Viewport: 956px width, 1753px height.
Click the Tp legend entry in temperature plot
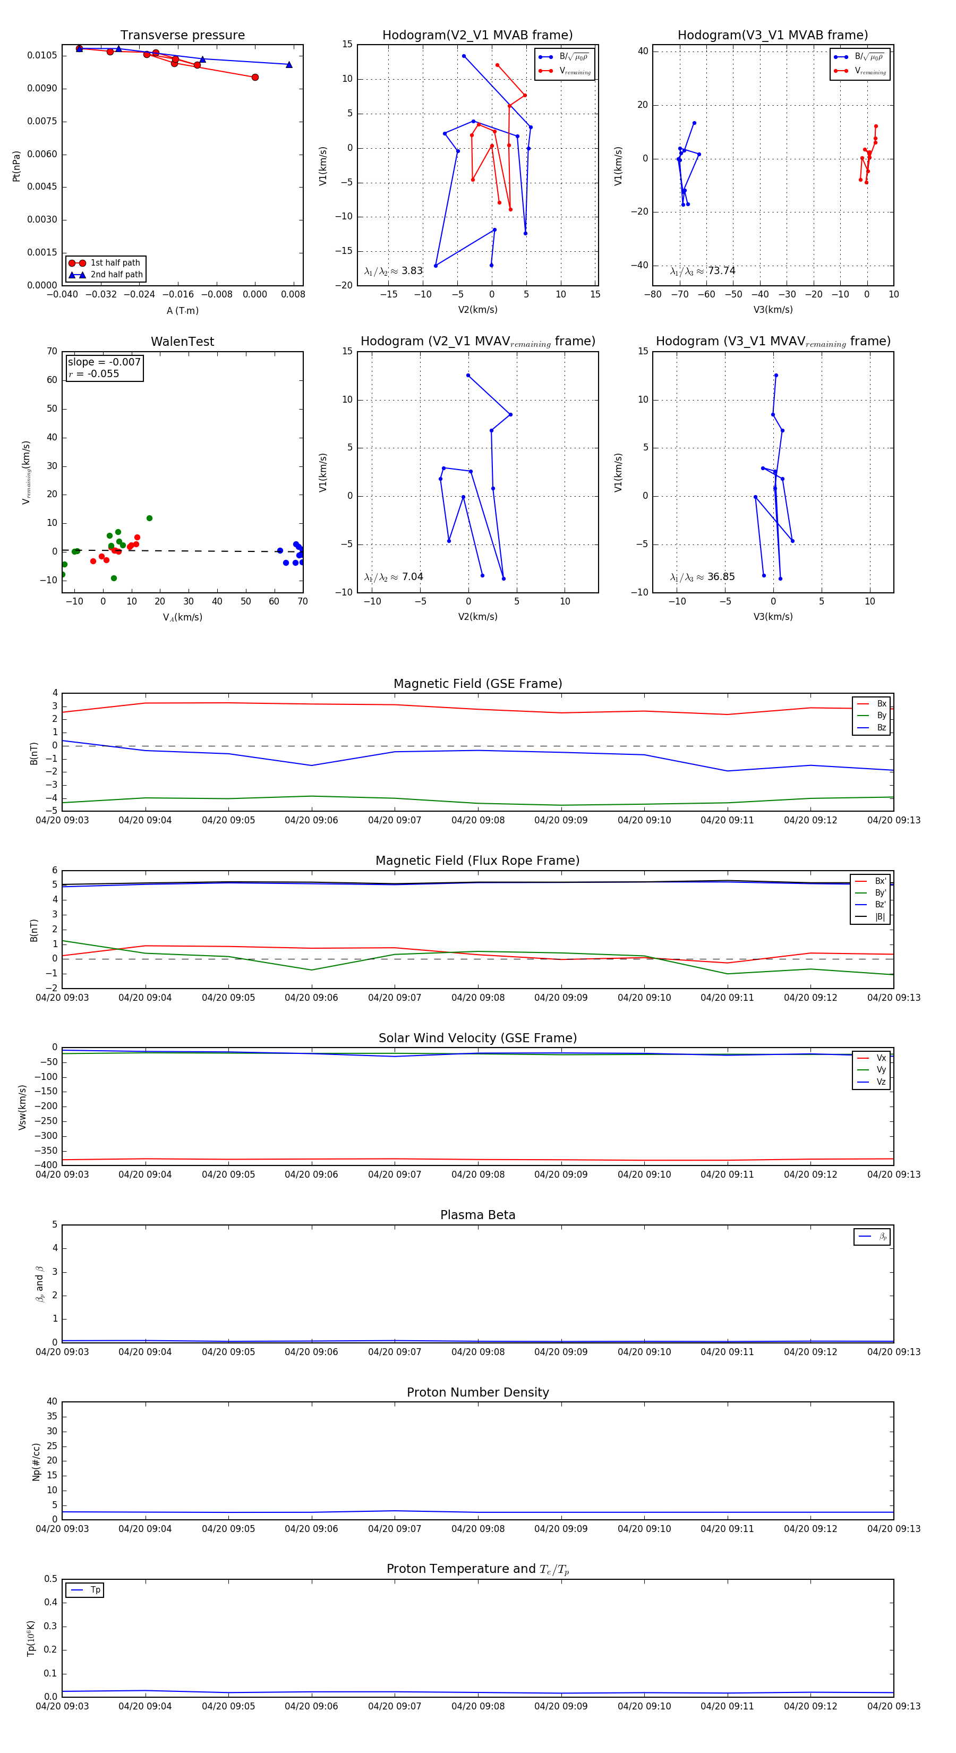[85, 1590]
